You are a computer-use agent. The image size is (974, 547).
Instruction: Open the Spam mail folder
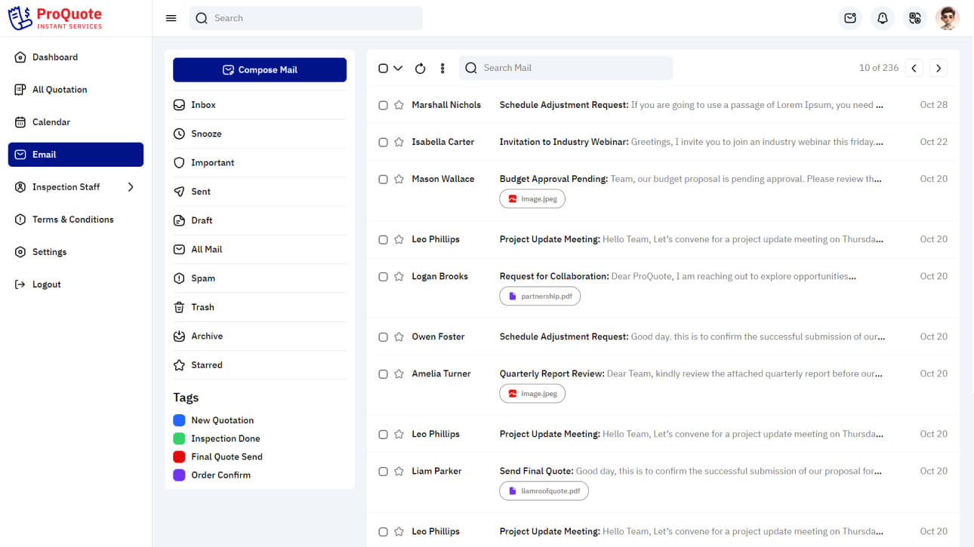[x=202, y=278]
